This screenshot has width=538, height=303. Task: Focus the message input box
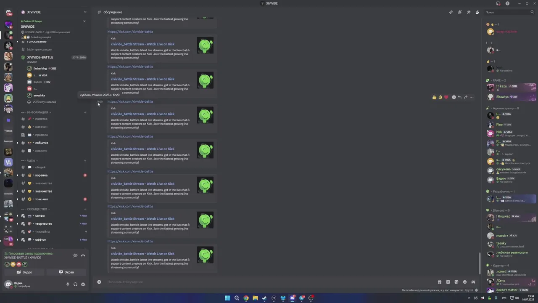click(269, 282)
